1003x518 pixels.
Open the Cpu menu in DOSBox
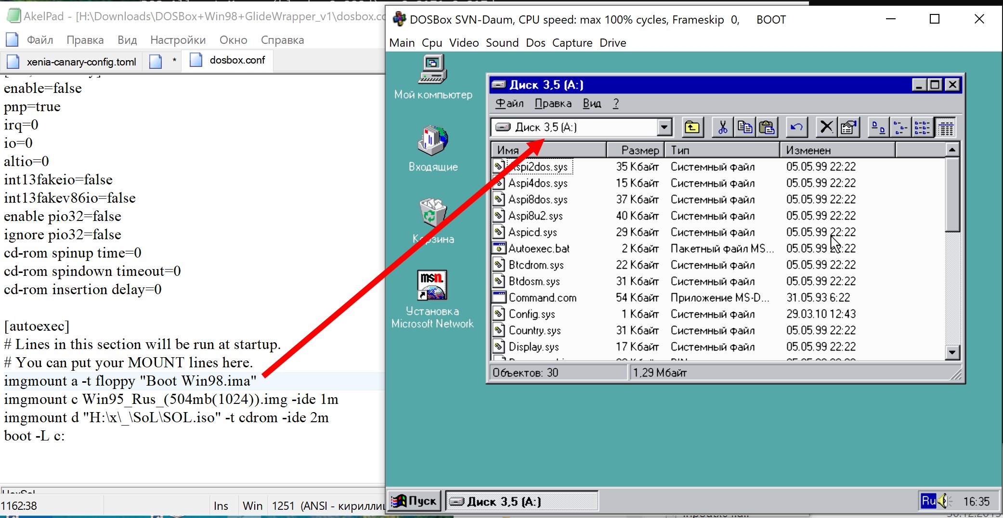pyautogui.click(x=431, y=42)
